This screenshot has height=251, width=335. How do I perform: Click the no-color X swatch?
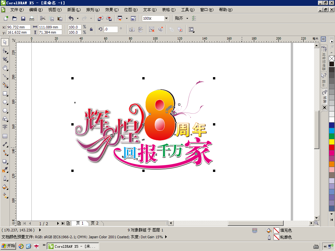coord(332,59)
